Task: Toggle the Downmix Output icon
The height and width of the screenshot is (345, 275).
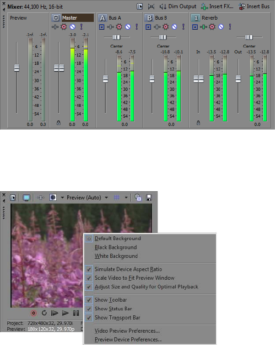Action: click(151, 6)
